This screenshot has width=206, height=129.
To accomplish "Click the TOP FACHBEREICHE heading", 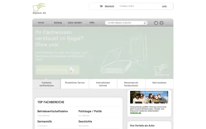I will pos(51,102).
